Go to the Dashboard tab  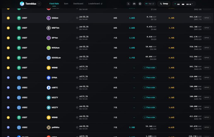pyautogui.click(x=78, y=4)
